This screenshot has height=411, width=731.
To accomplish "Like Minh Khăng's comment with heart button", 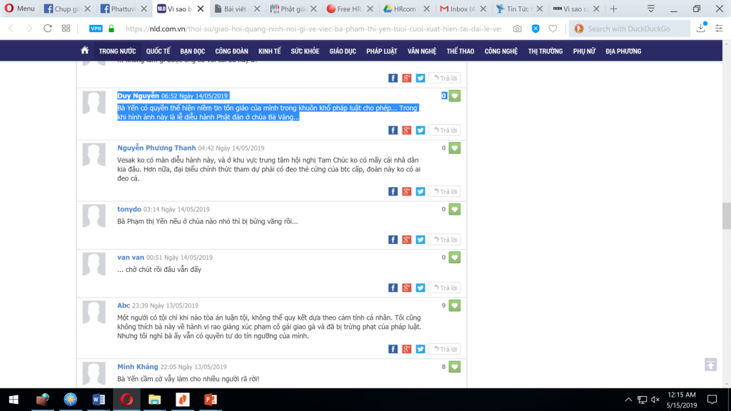I will tap(455, 367).
